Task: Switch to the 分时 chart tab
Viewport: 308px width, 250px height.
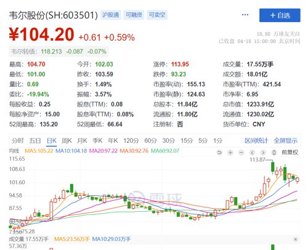Action: tap(18, 140)
